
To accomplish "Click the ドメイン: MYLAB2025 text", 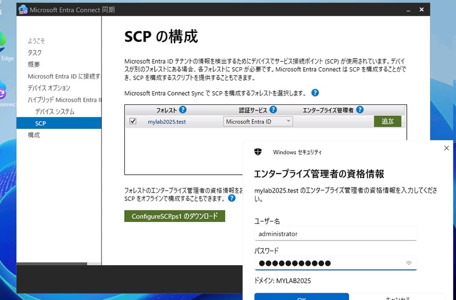I will pyautogui.click(x=283, y=281).
